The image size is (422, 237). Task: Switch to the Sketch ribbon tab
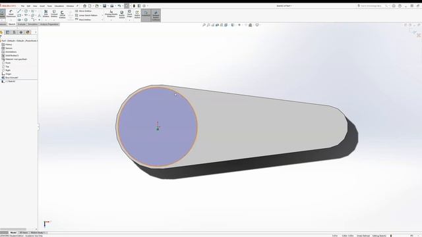(12, 24)
